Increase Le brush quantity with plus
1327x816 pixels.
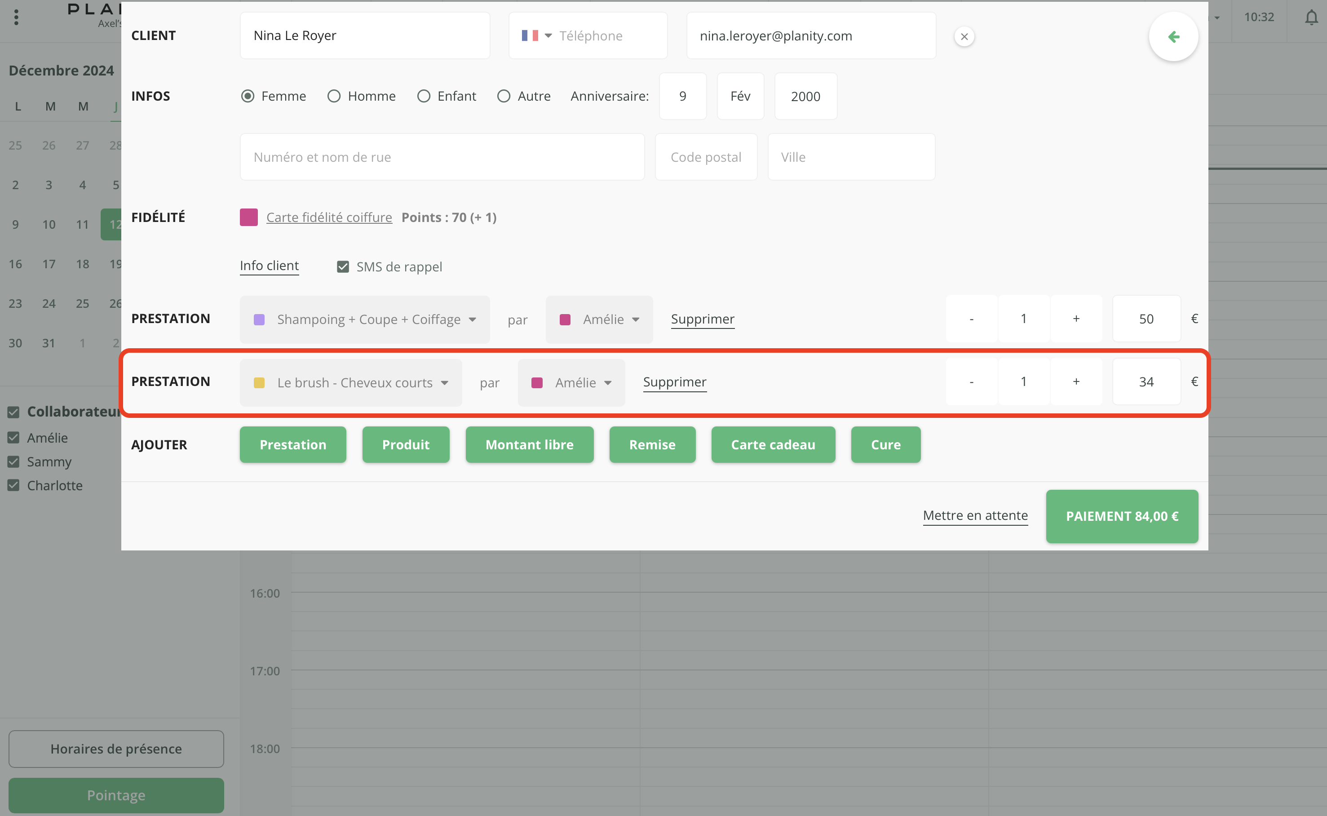1075,381
